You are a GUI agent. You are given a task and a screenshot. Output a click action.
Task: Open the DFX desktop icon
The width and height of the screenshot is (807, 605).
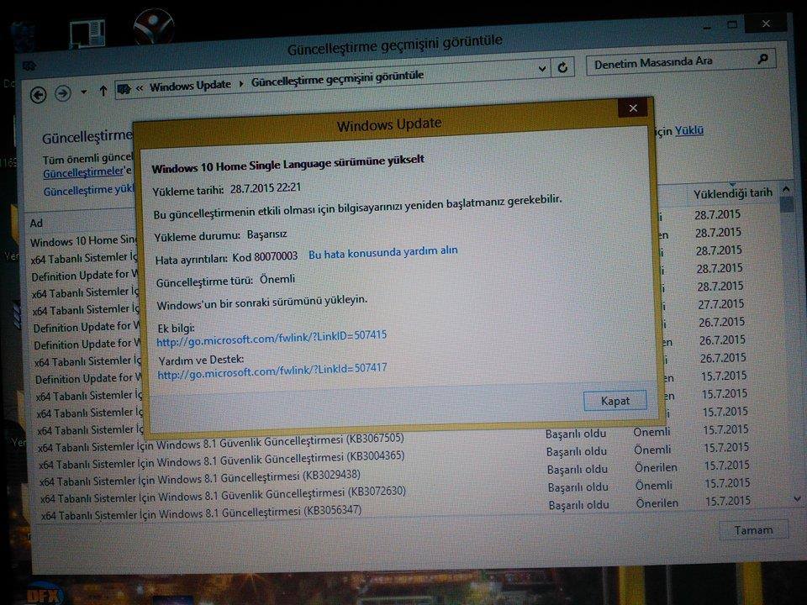coord(45,593)
